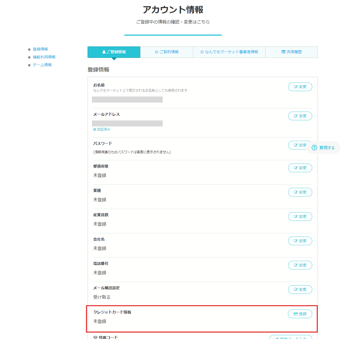Click the password not displayed note
Screen dimensions: 346x339
point(132,152)
